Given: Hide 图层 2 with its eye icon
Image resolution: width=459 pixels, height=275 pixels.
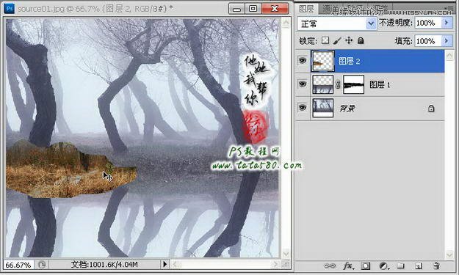Looking at the screenshot, I should [x=303, y=61].
